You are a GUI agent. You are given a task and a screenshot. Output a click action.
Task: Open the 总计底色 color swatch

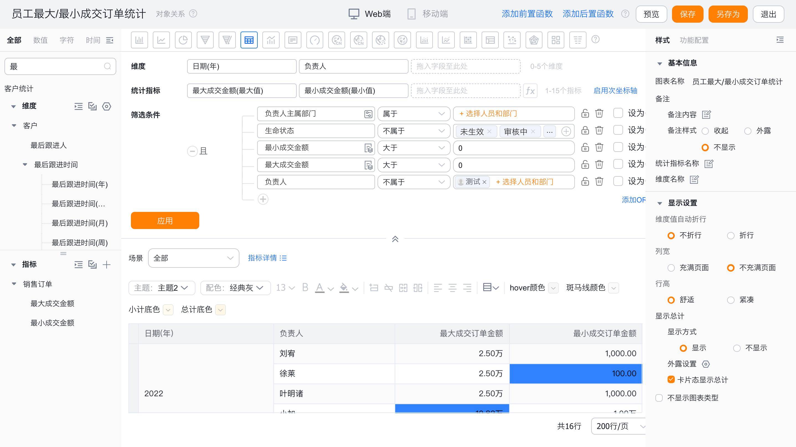220,310
